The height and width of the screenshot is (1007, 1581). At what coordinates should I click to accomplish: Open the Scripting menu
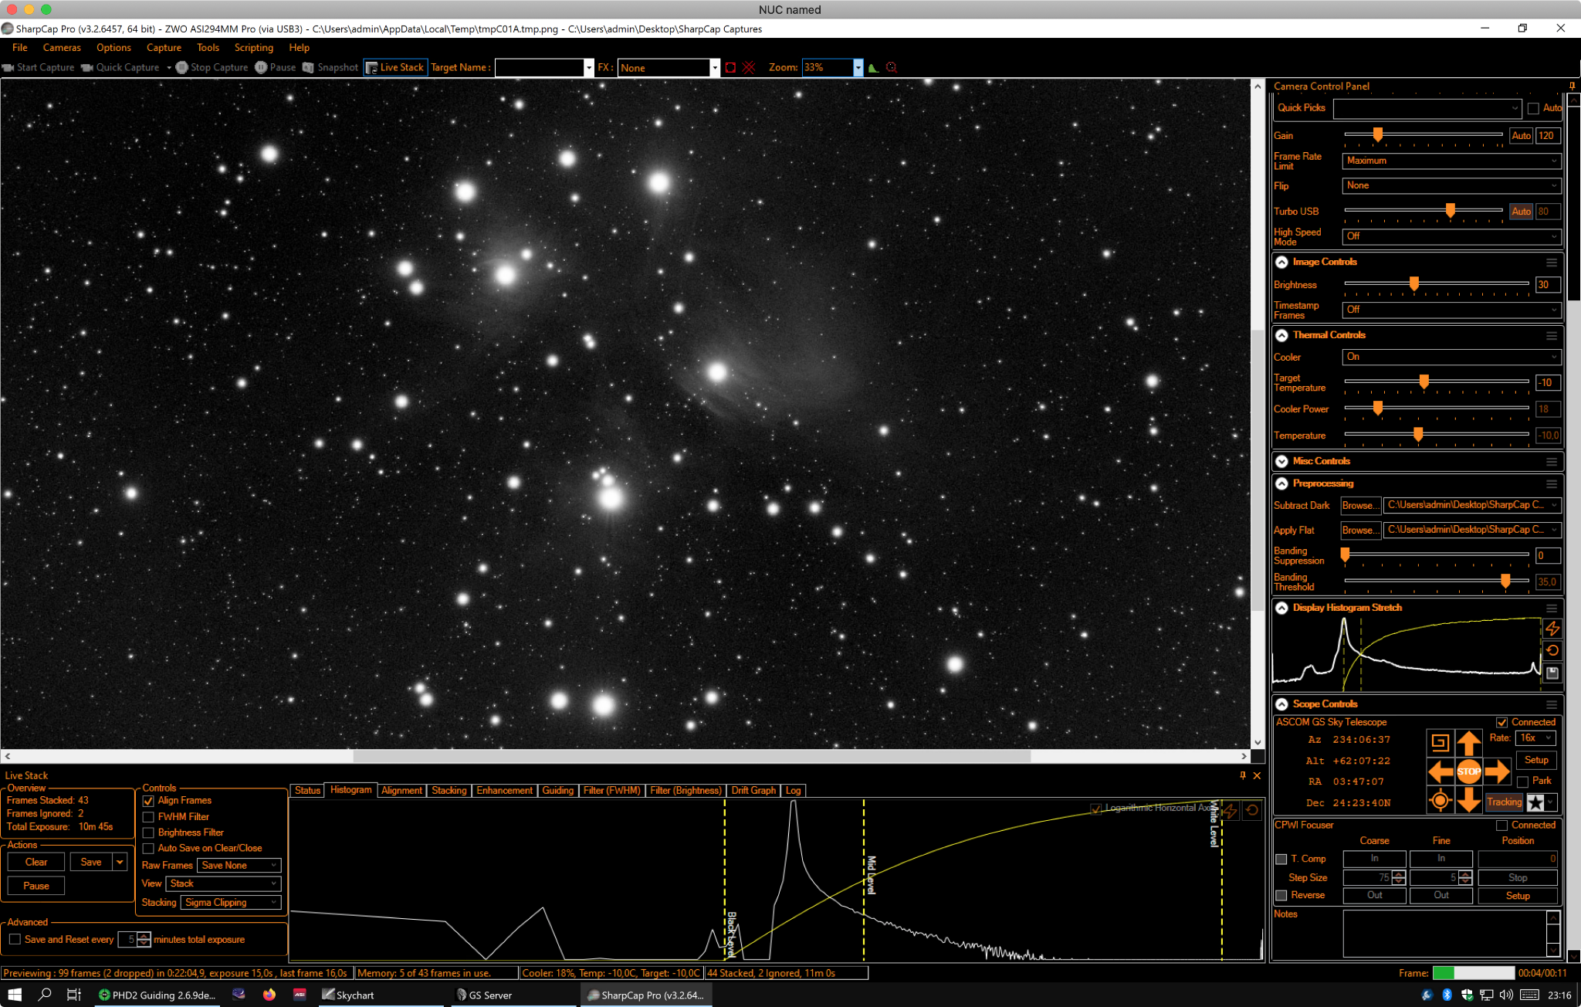coord(254,48)
